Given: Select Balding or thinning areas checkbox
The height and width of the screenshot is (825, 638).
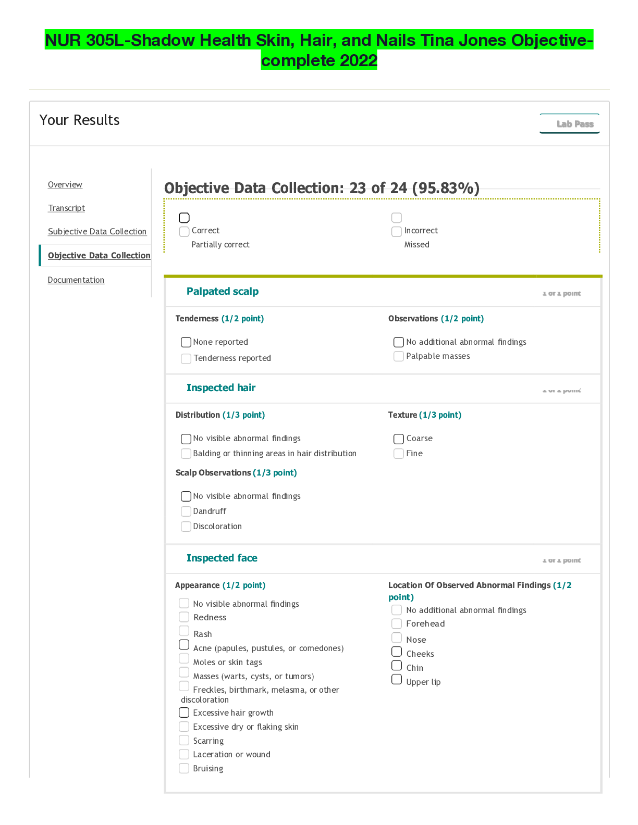Looking at the screenshot, I should tap(186, 454).
